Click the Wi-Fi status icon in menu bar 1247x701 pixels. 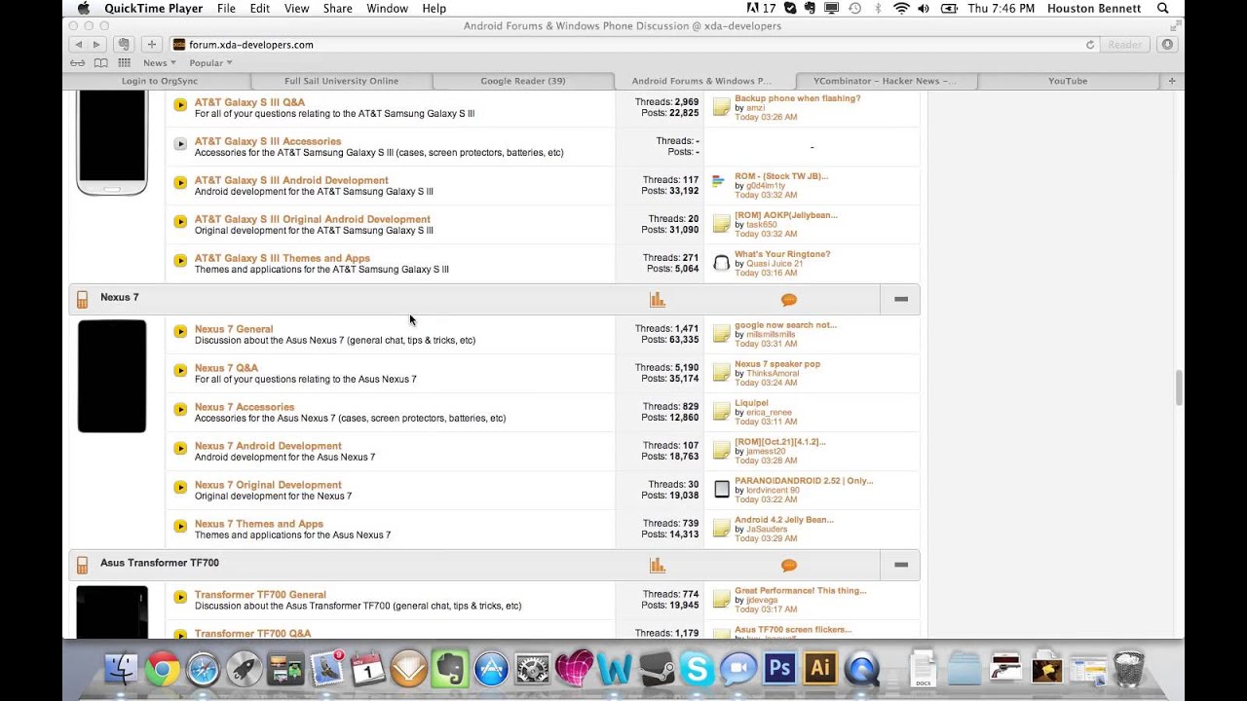(x=901, y=8)
